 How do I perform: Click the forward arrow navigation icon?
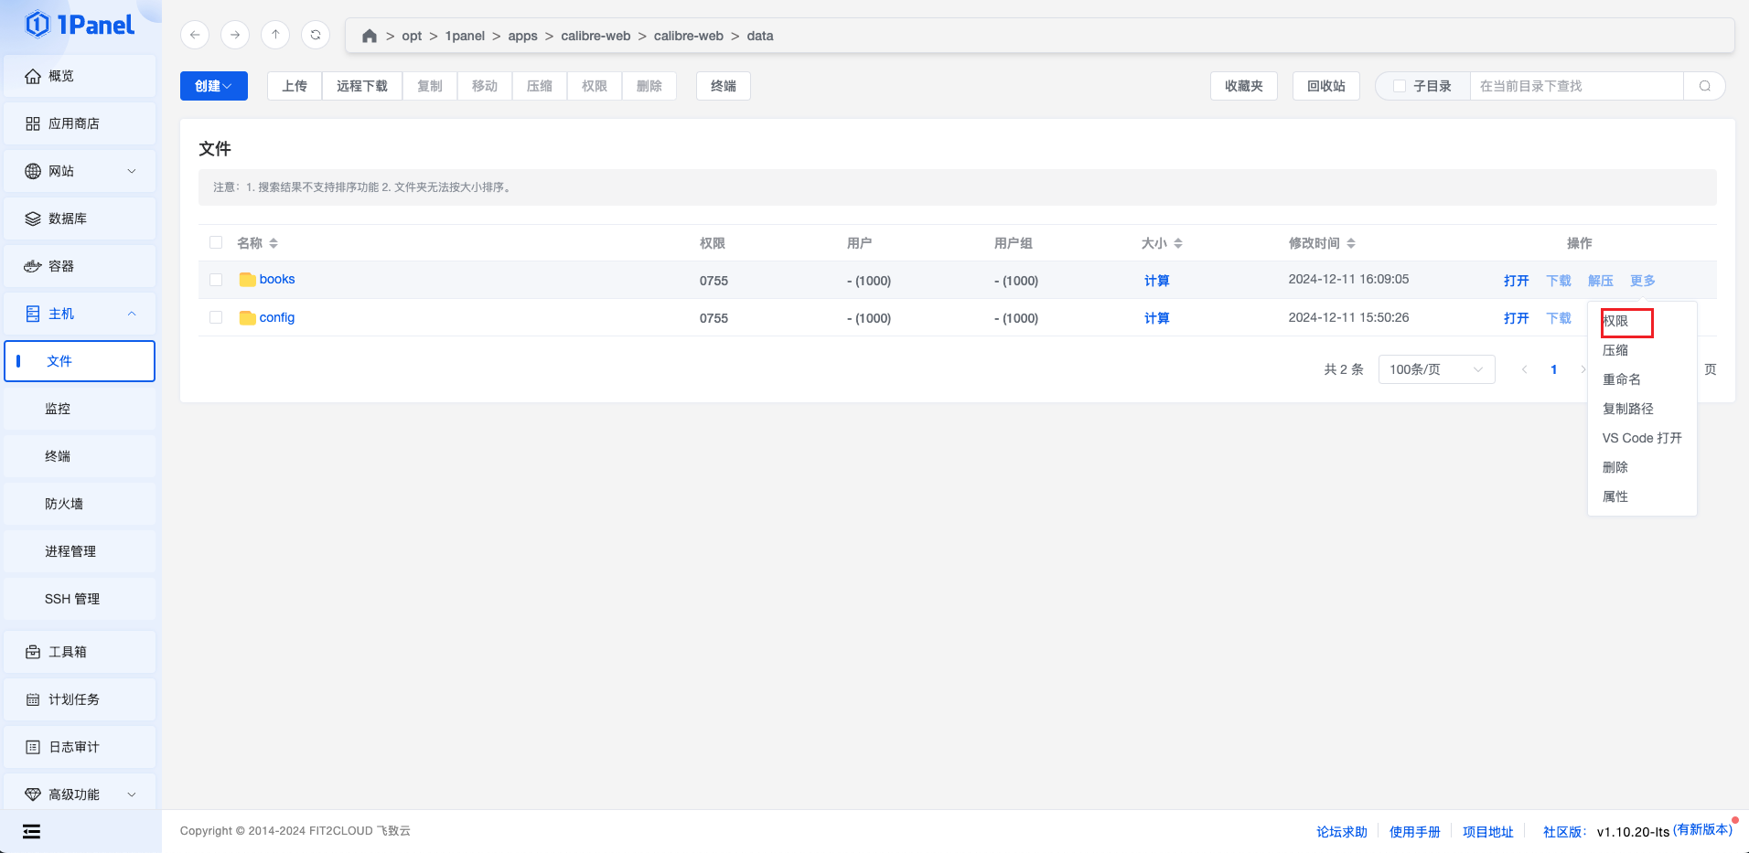point(235,35)
